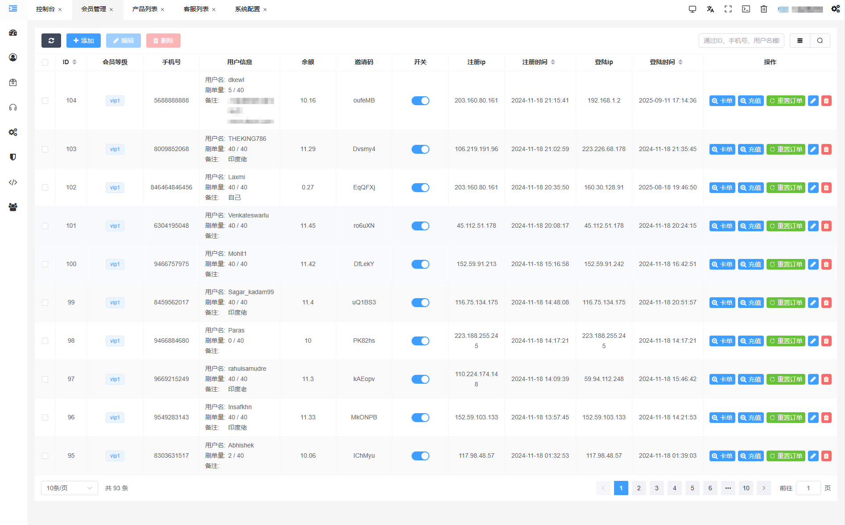Open the terminal icon in the top toolbar
Viewport: 845px width, 525px height.
[x=746, y=9]
